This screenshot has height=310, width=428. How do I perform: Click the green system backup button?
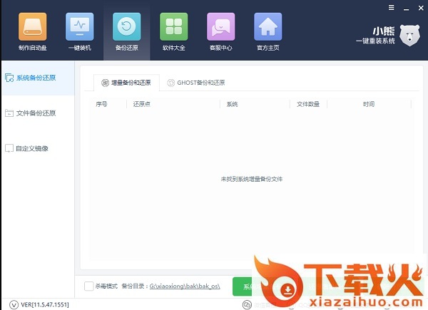243,286
